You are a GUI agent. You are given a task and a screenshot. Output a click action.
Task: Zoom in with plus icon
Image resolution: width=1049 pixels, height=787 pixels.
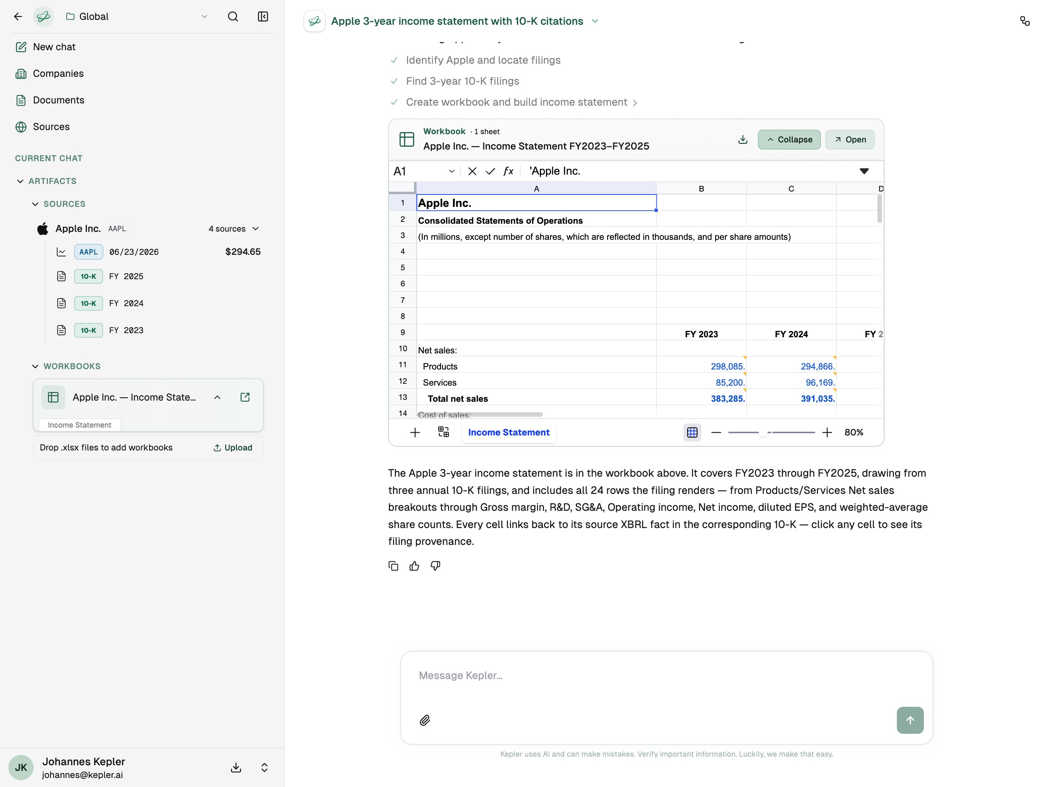[x=827, y=432]
